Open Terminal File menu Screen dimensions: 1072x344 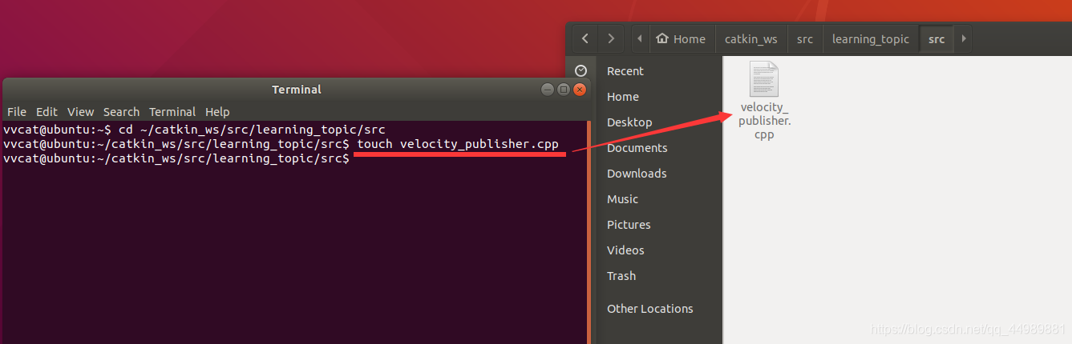coord(17,112)
